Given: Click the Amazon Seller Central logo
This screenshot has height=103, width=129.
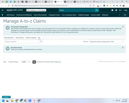Looking at the screenshot, I should [15, 10].
